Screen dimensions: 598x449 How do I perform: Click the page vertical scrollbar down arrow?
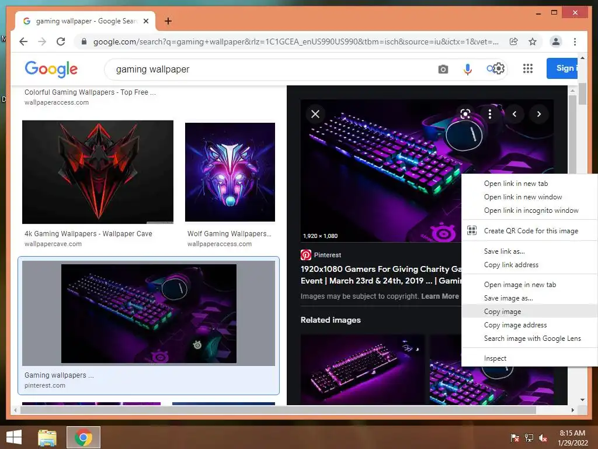tap(582, 400)
